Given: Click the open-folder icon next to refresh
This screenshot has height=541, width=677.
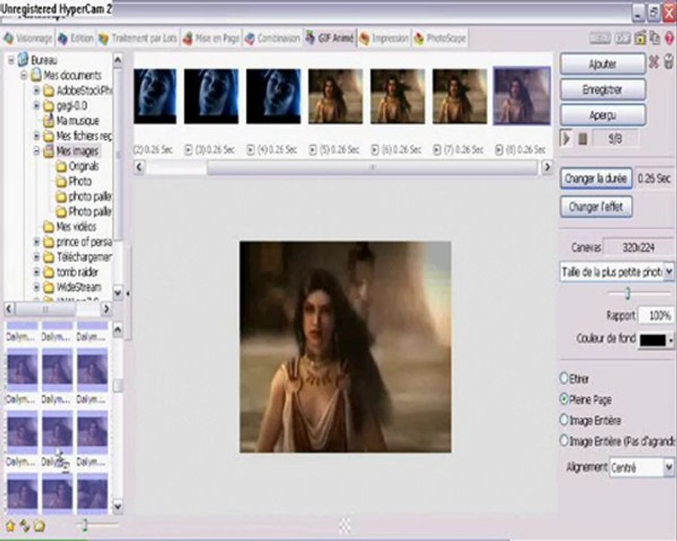Looking at the screenshot, I should 39,526.
